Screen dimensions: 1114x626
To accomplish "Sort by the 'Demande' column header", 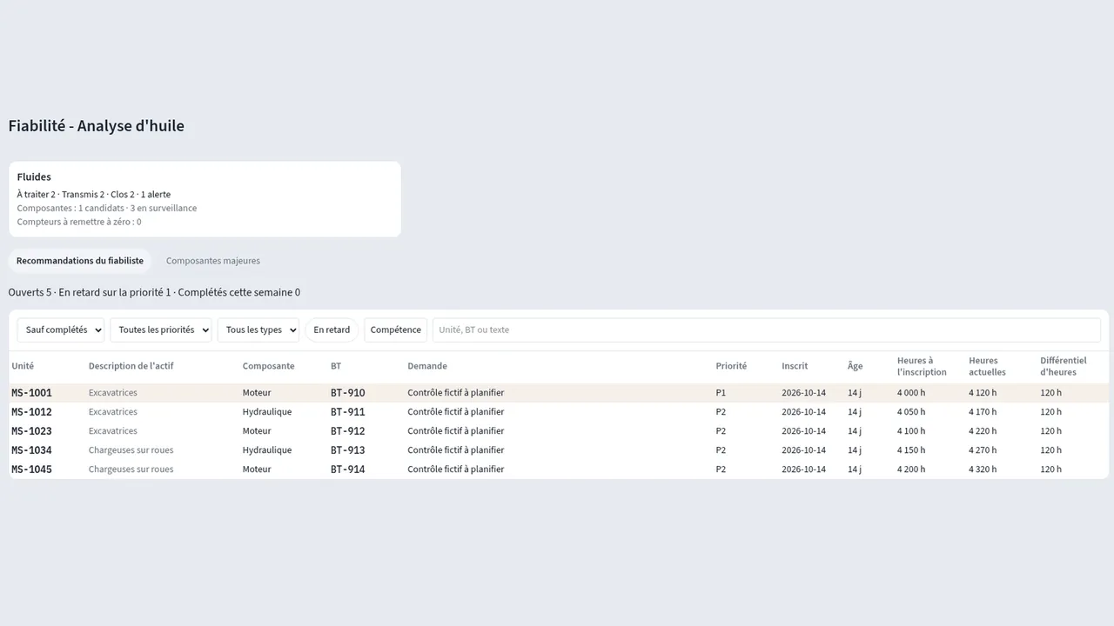I will coord(427,366).
